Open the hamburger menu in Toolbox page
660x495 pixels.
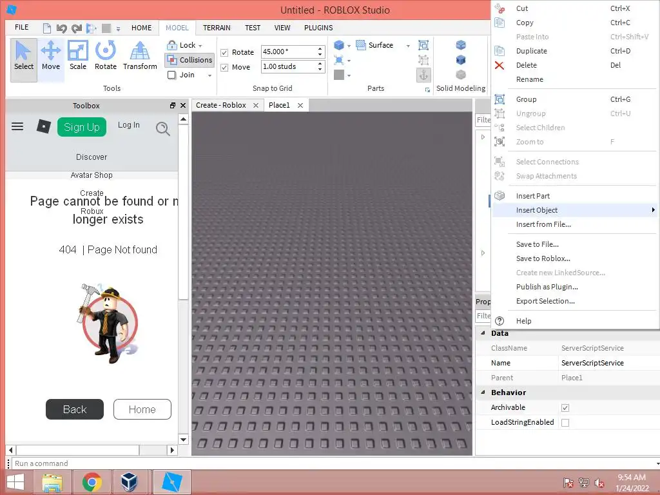pyautogui.click(x=17, y=126)
